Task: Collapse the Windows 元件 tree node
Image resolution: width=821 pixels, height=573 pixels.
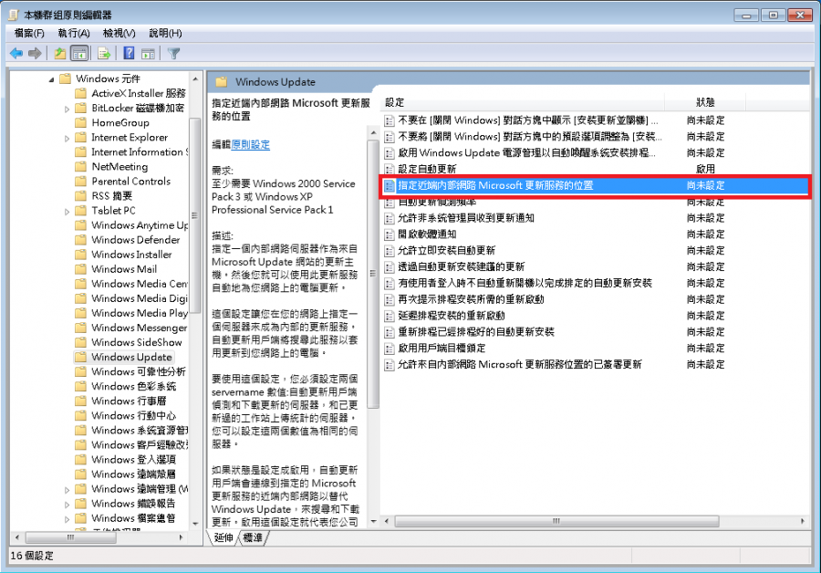Action: tap(52, 79)
